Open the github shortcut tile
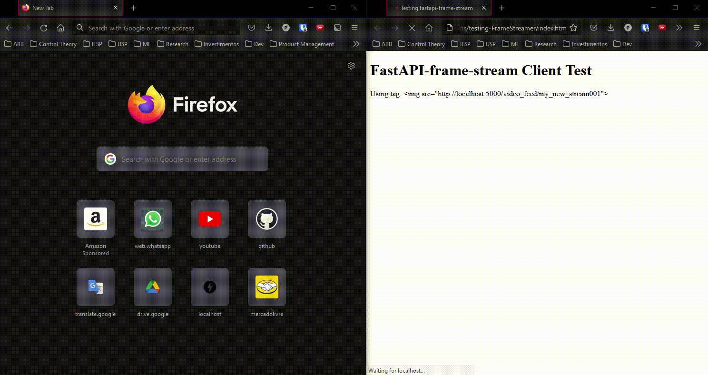This screenshot has height=375, width=708. click(x=267, y=219)
